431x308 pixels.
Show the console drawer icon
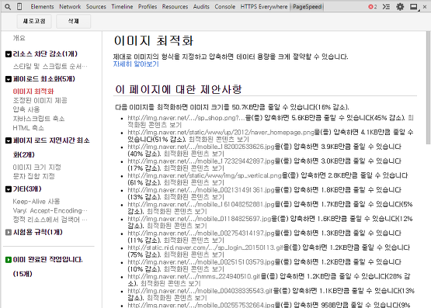(386, 6)
